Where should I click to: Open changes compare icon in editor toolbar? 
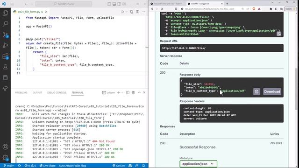(132, 12)
